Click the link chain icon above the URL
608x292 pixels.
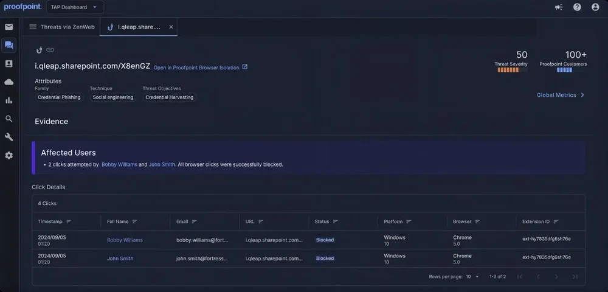coord(50,50)
